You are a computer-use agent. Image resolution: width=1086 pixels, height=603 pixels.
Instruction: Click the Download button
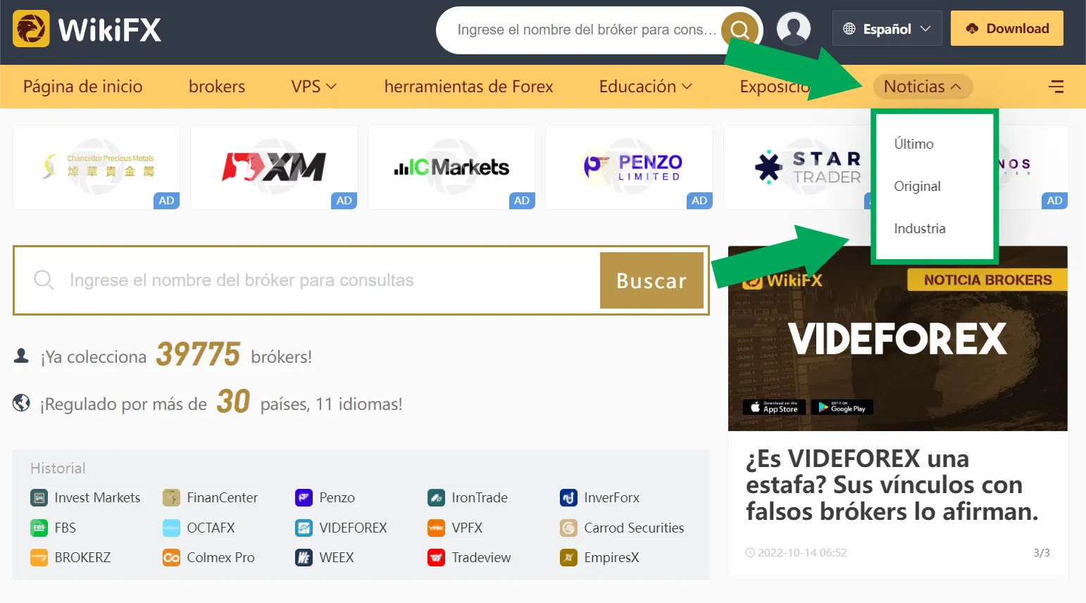1007,28
